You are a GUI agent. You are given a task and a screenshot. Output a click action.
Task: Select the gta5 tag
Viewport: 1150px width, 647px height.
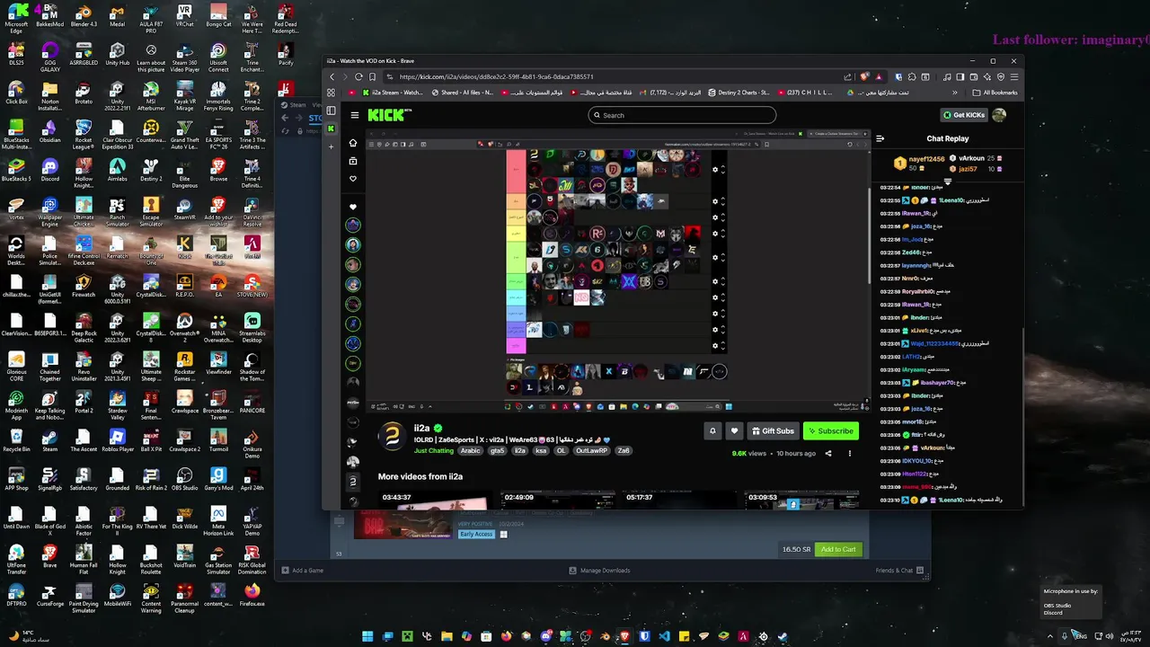[x=497, y=451]
